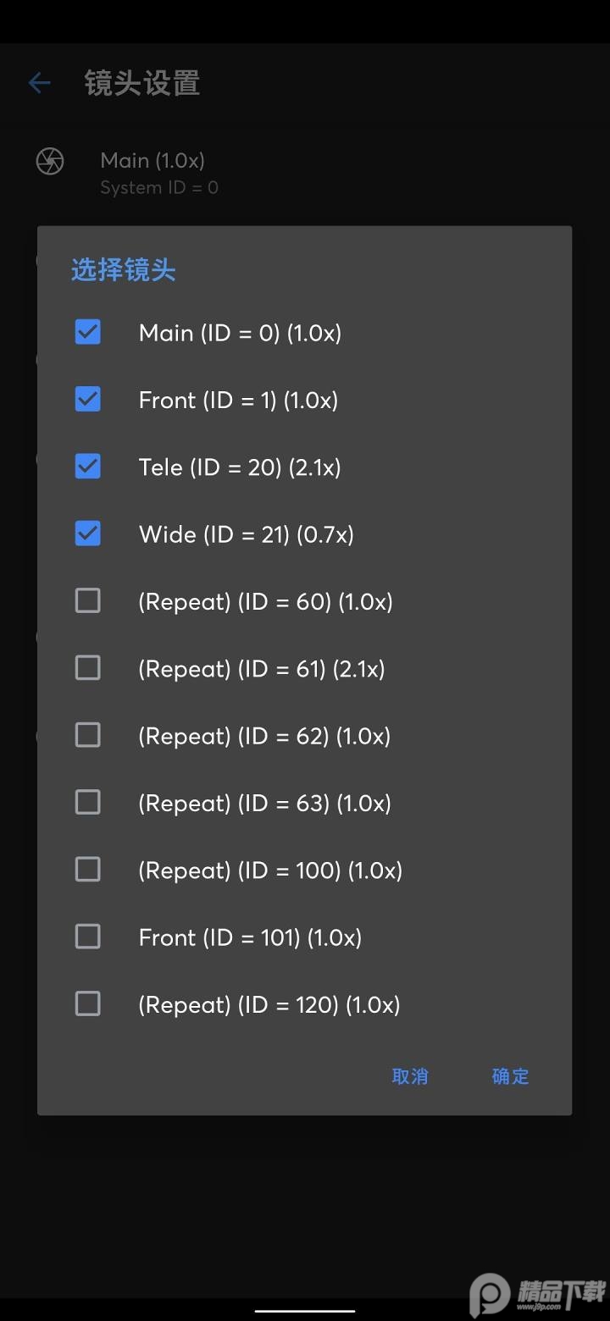Click the Tele (ID = 20) (2.1x) label
610x1321 pixels.
(240, 467)
